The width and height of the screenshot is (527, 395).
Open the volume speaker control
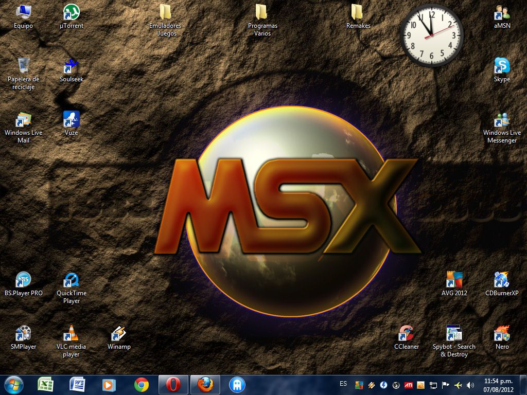[x=470, y=385]
